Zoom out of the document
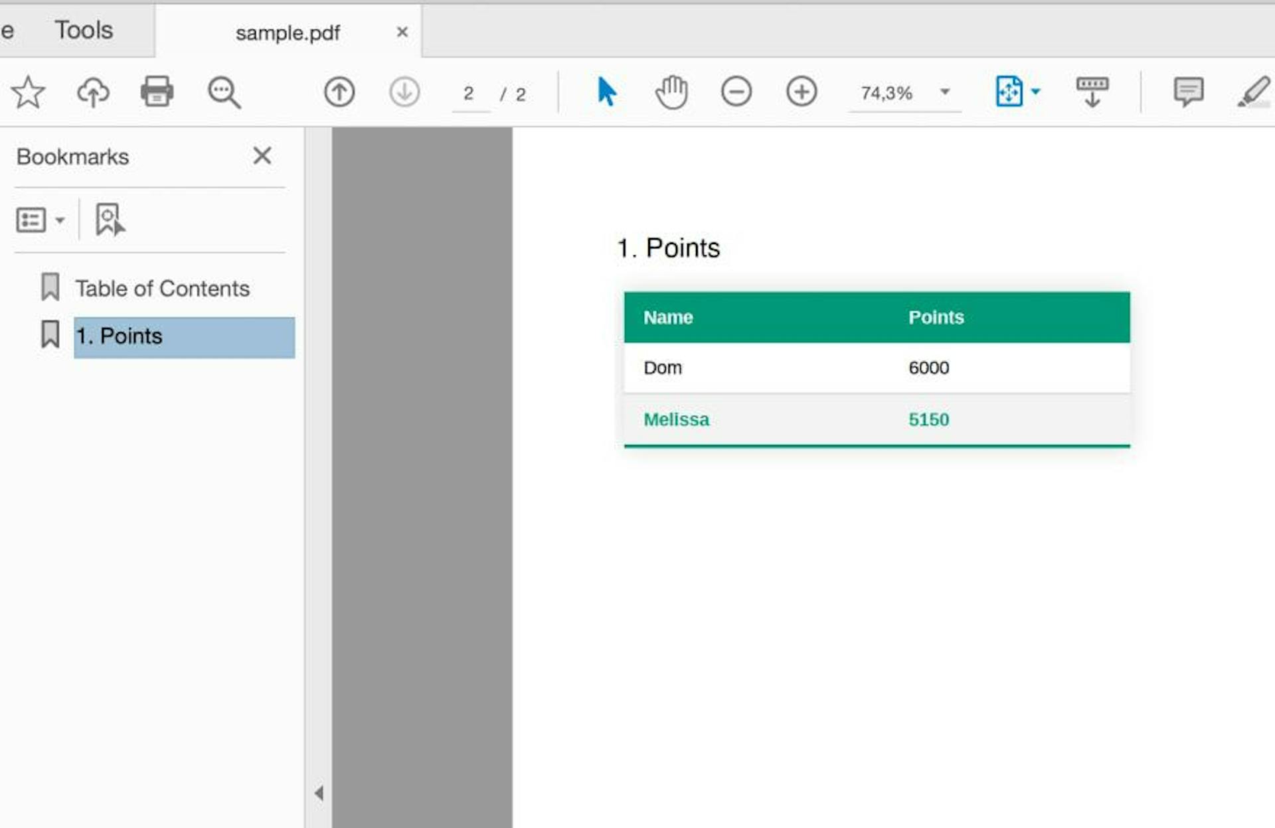 click(x=736, y=92)
